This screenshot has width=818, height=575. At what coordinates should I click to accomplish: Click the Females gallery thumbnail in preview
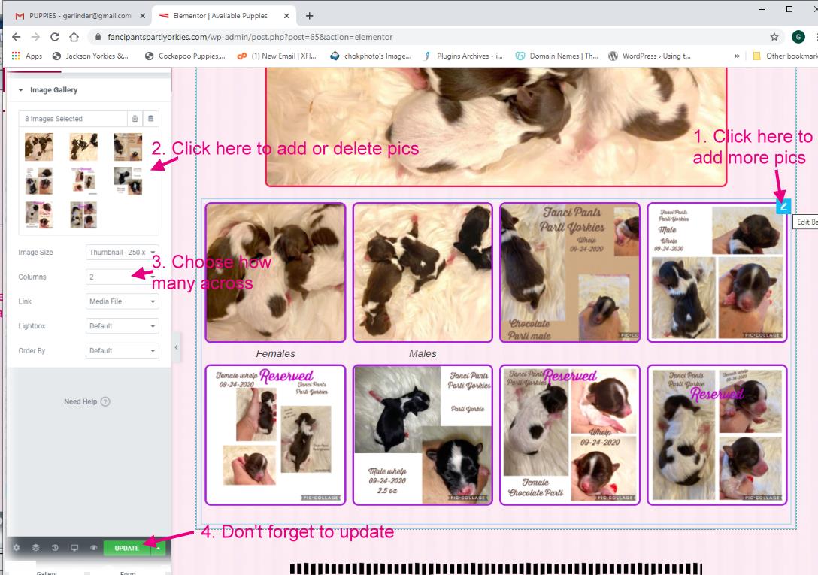tap(275, 273)
